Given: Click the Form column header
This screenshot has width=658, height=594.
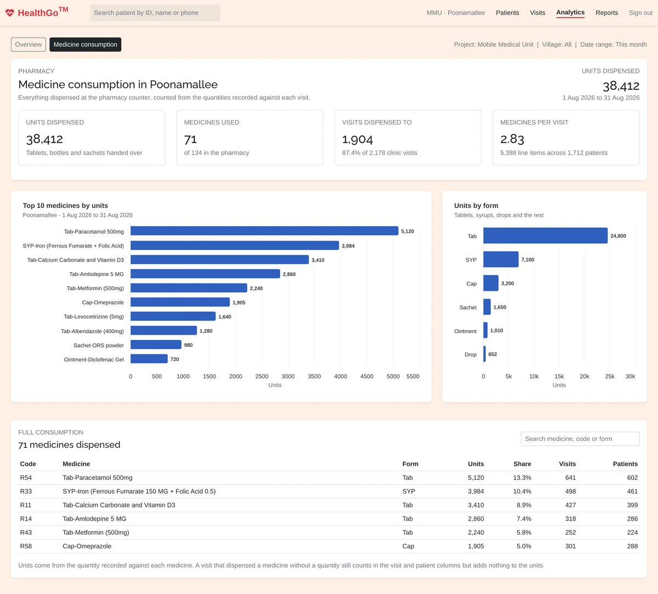Looking at the screenshot, I should [410, 464].
